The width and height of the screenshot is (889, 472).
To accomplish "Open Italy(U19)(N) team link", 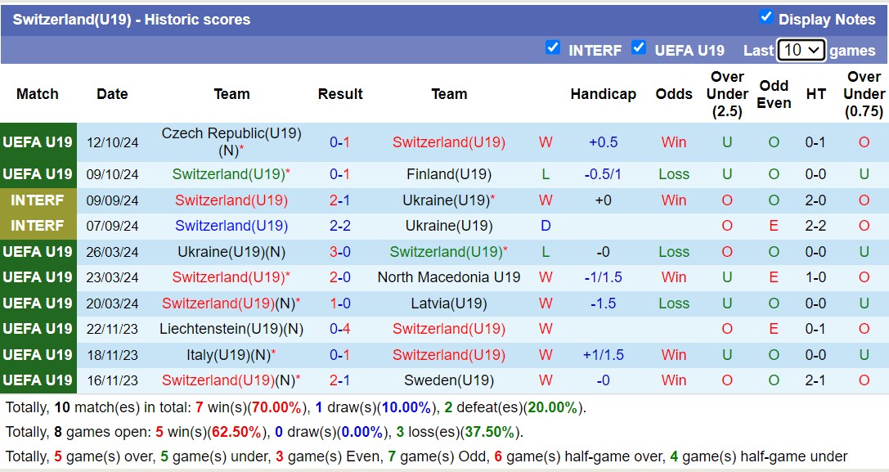I will (x=228, y=355).
